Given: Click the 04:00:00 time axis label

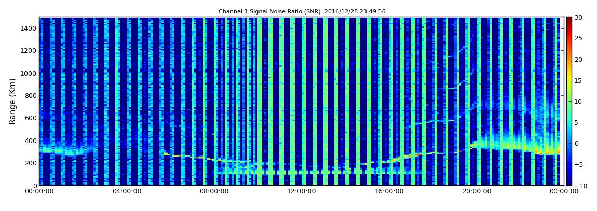Looking at the screenshot, I should (127, 191).
